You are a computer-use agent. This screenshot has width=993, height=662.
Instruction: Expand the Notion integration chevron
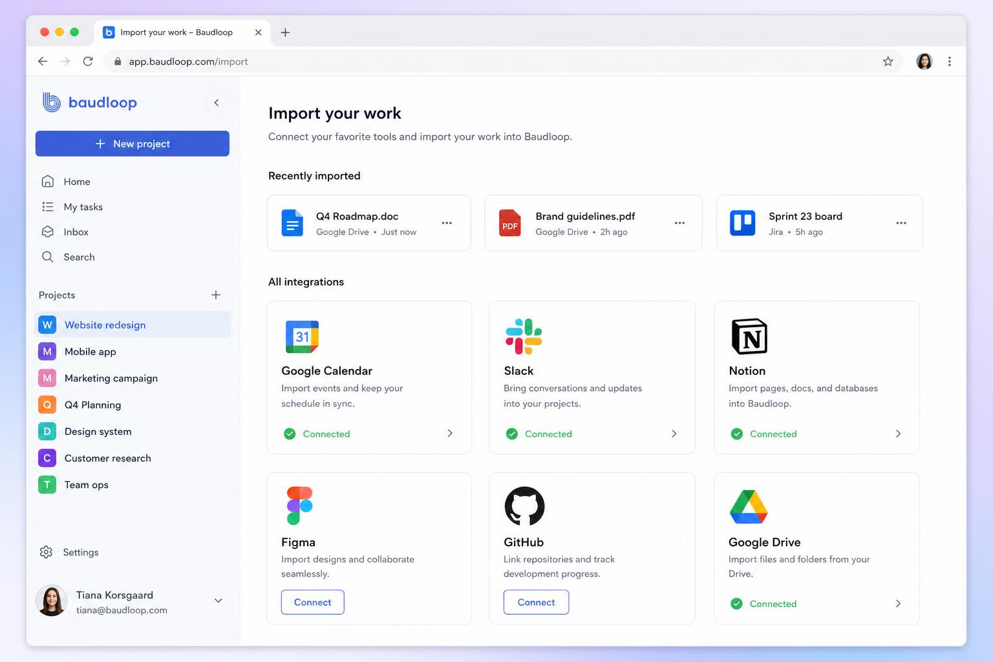(x=898, y=434)
